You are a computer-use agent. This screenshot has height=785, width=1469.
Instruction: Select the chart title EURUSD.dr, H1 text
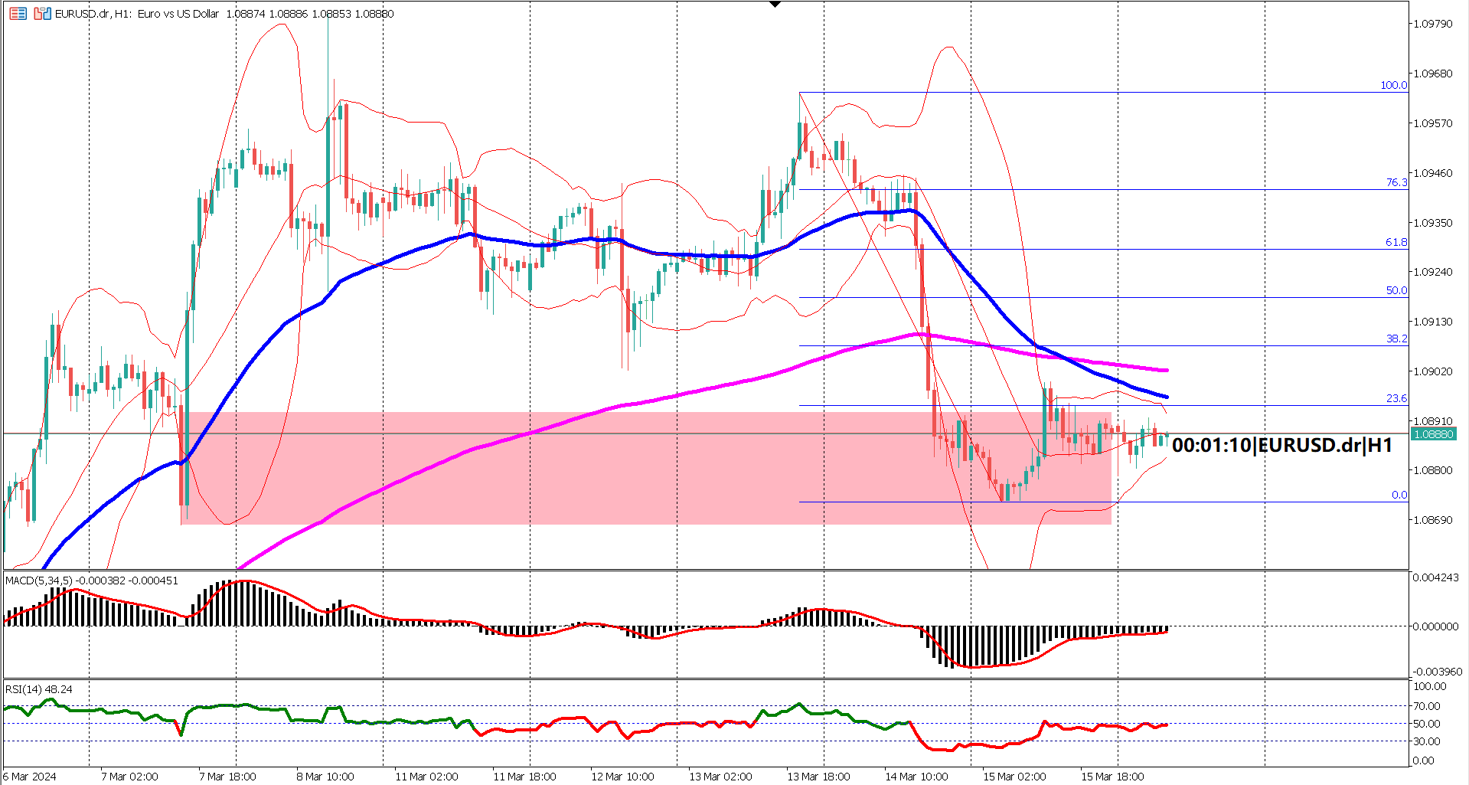pyautogui.click(x=93, y=14)
